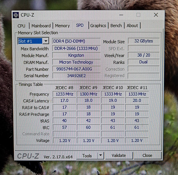This screenshot has width=178, height=175.
Task: Click the CPU-Z app icon in title bar
Action: (16, 15)
